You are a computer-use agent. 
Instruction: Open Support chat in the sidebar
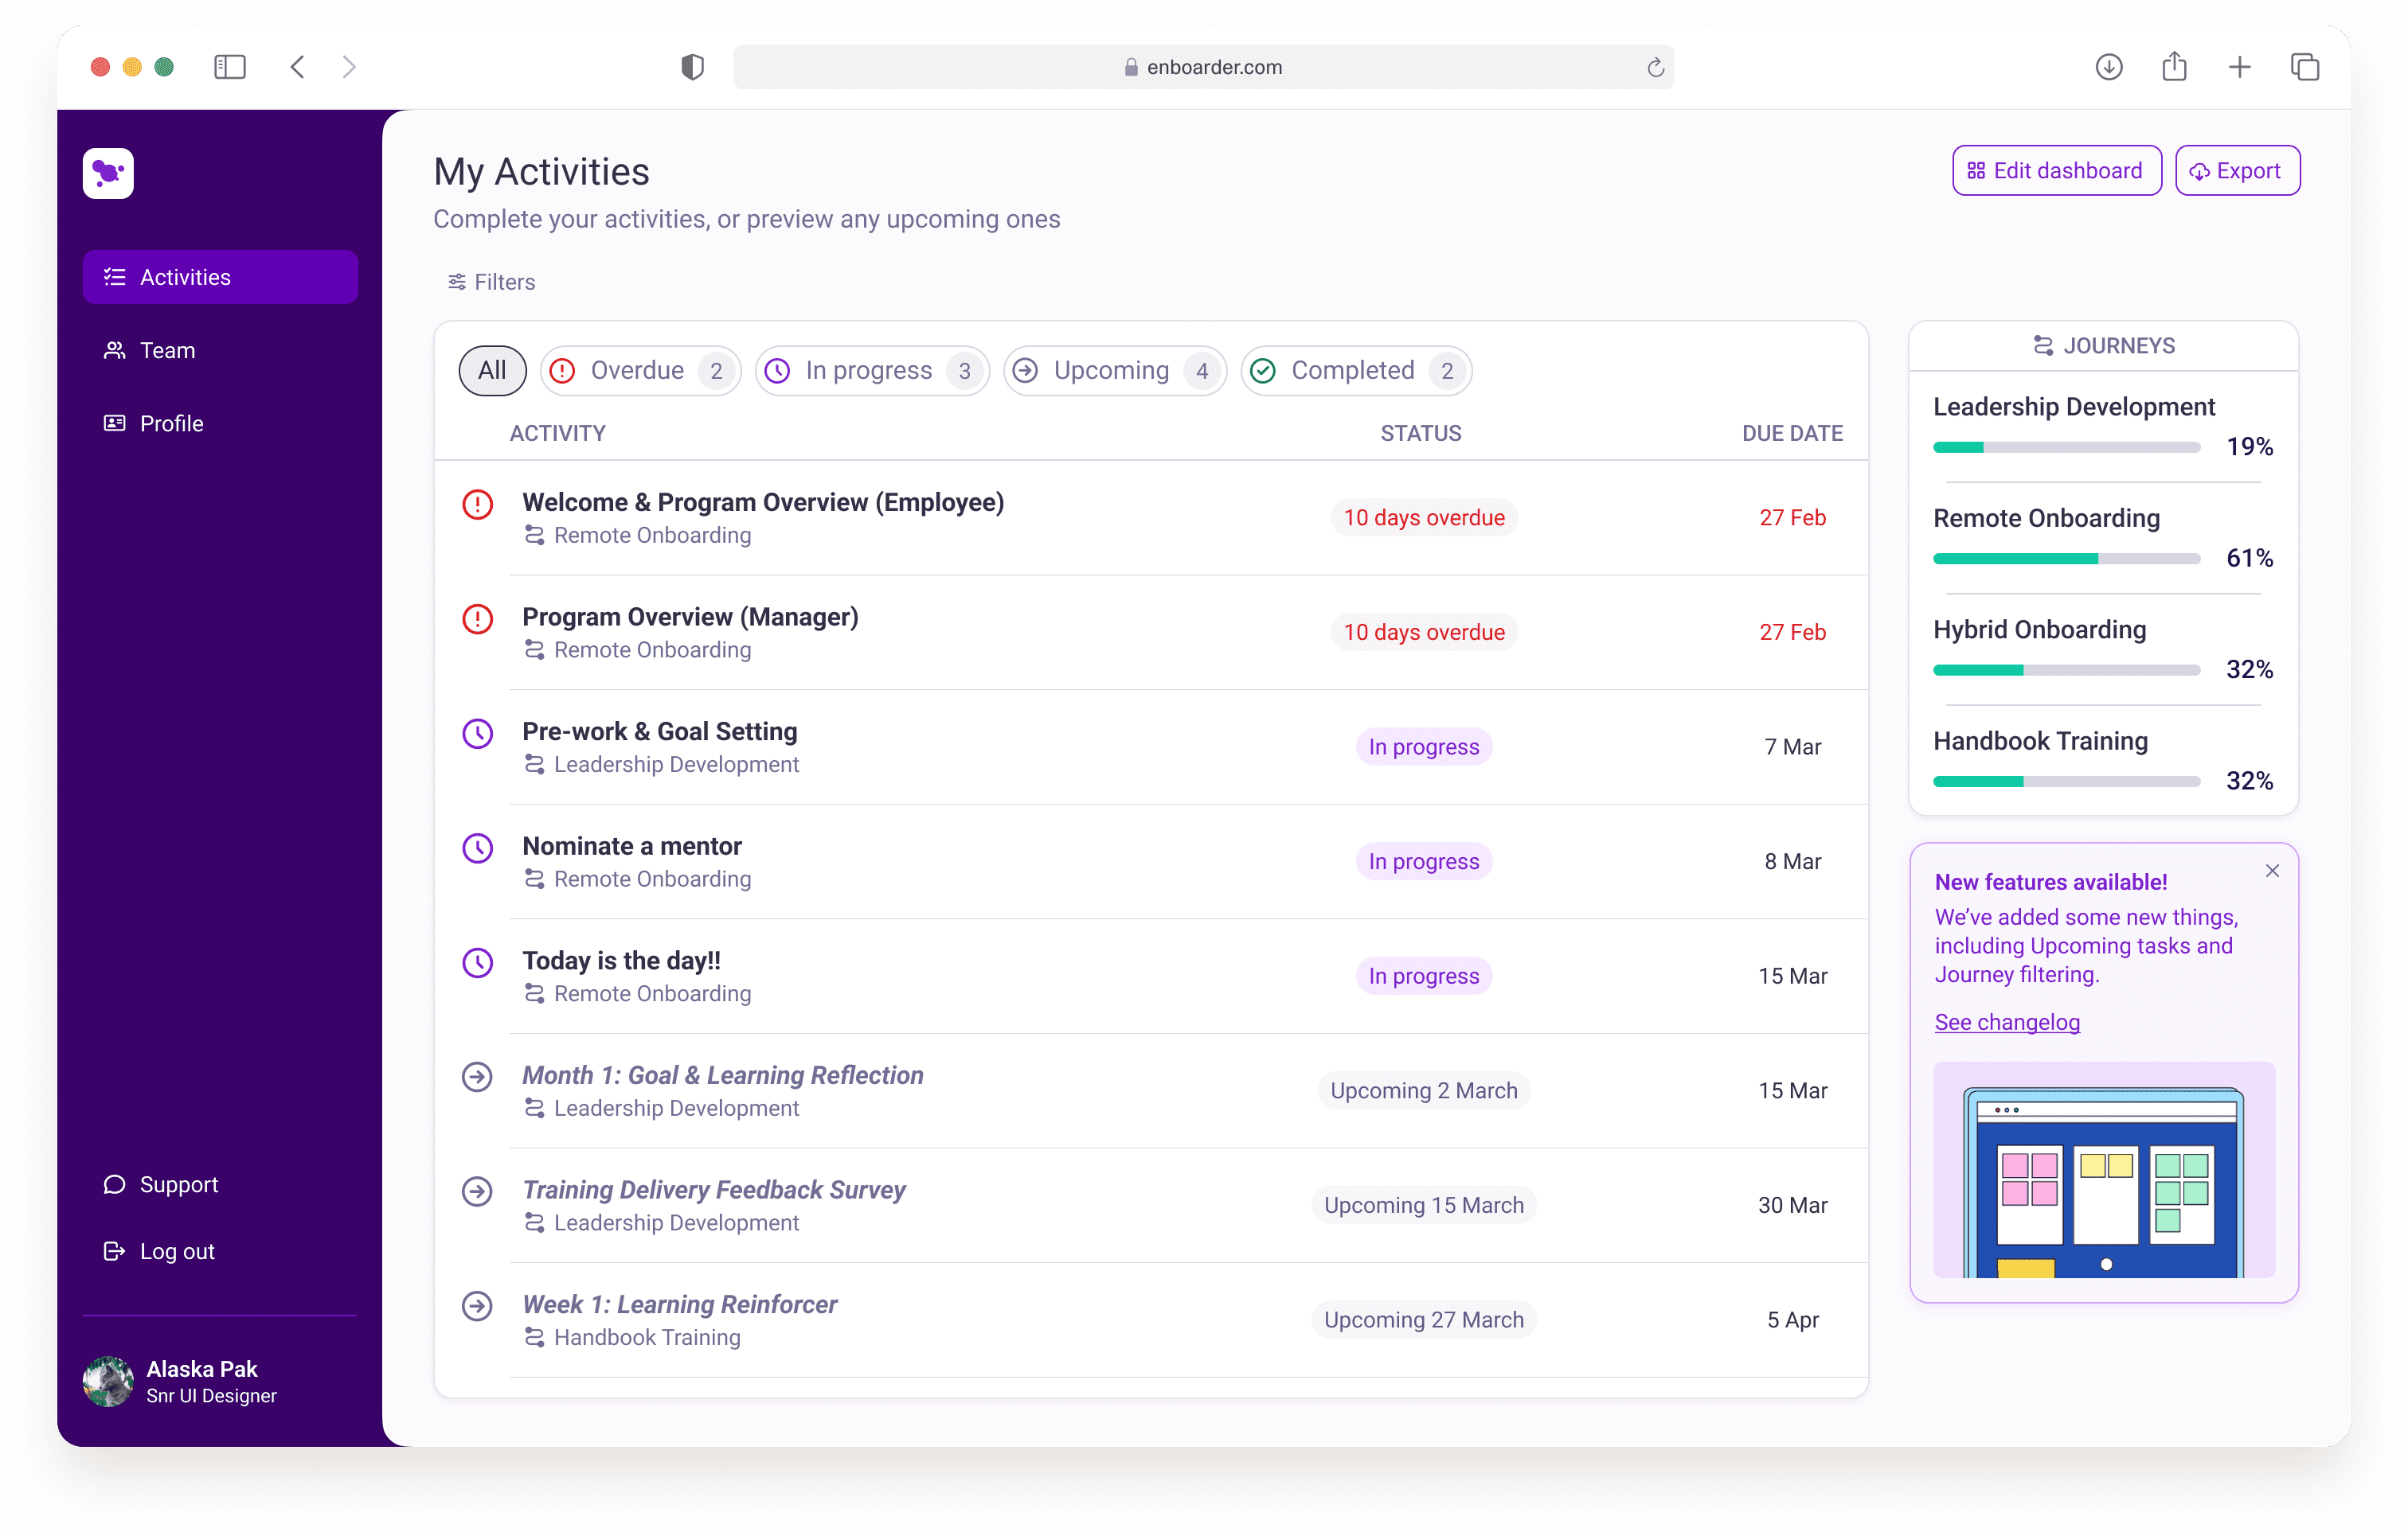[178, 1184]
